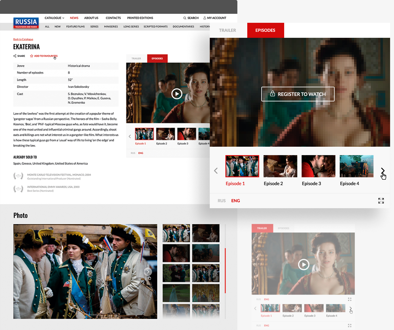
Task: Play video in faded bottom player
Action: [x=304, y=265]
